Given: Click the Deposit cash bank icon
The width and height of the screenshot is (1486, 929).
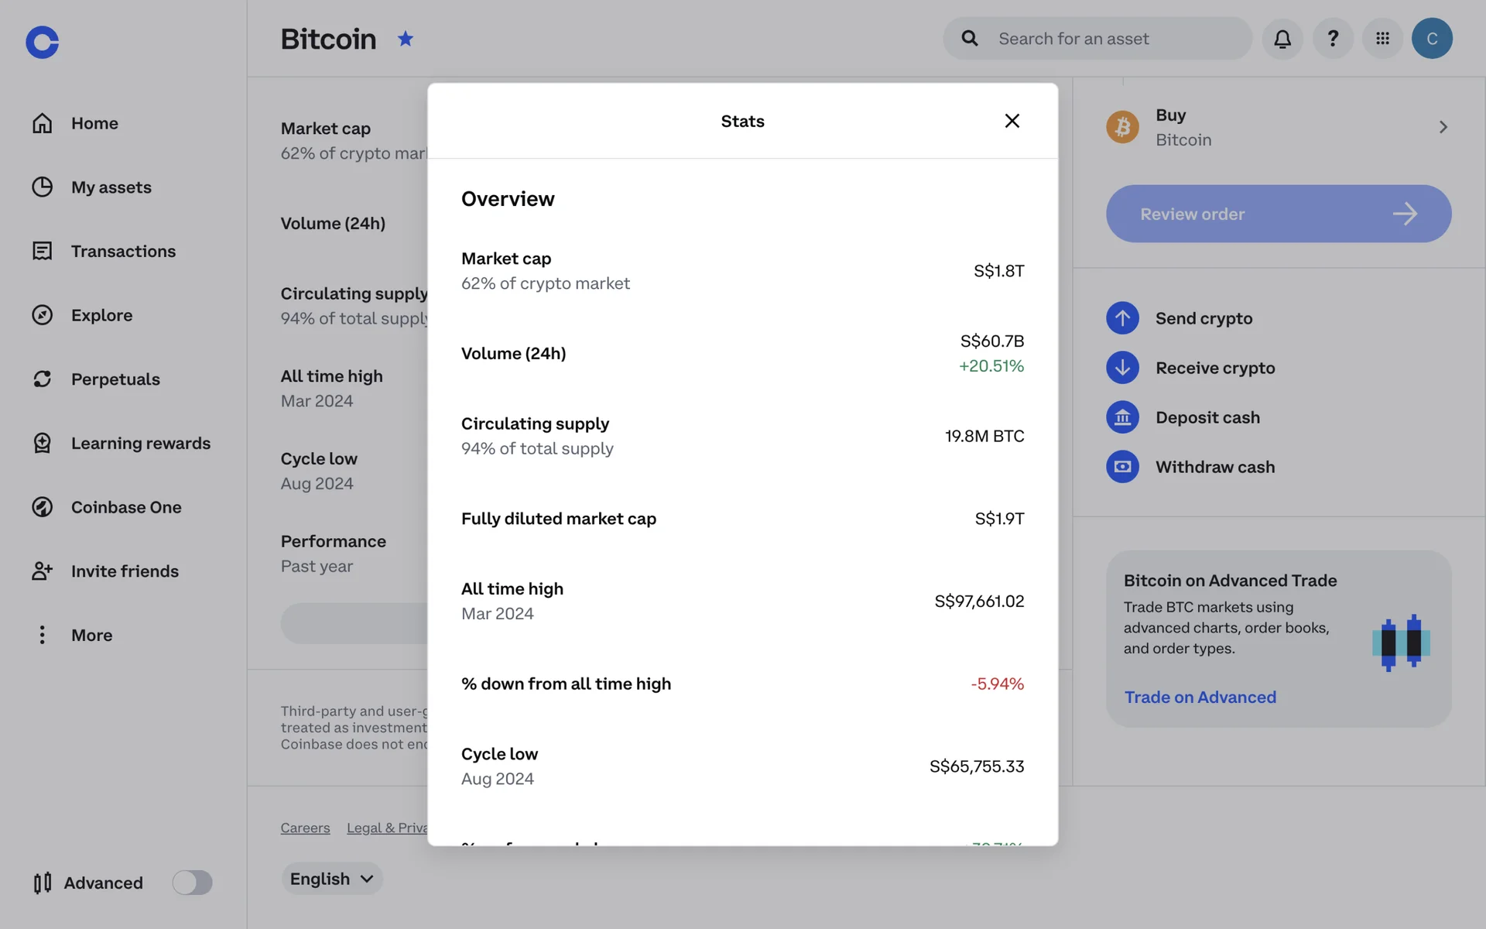Looking at the screenshot, I should [1122, 417].
